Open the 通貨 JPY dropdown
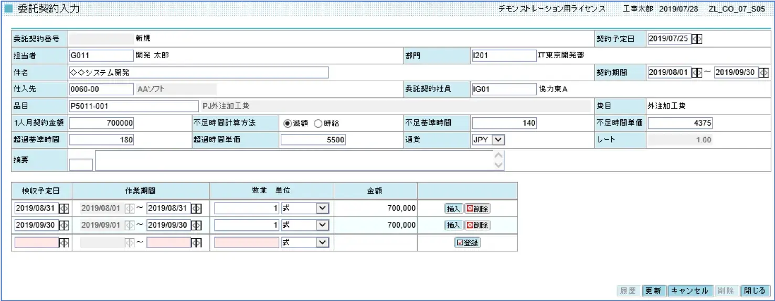This screenshot has width=775, height=301. pyautogui.click(x=498, y=140)
